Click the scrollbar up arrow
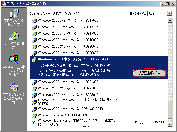The height and width of the screenshot is (132, 177). click(x=170, y=21)
